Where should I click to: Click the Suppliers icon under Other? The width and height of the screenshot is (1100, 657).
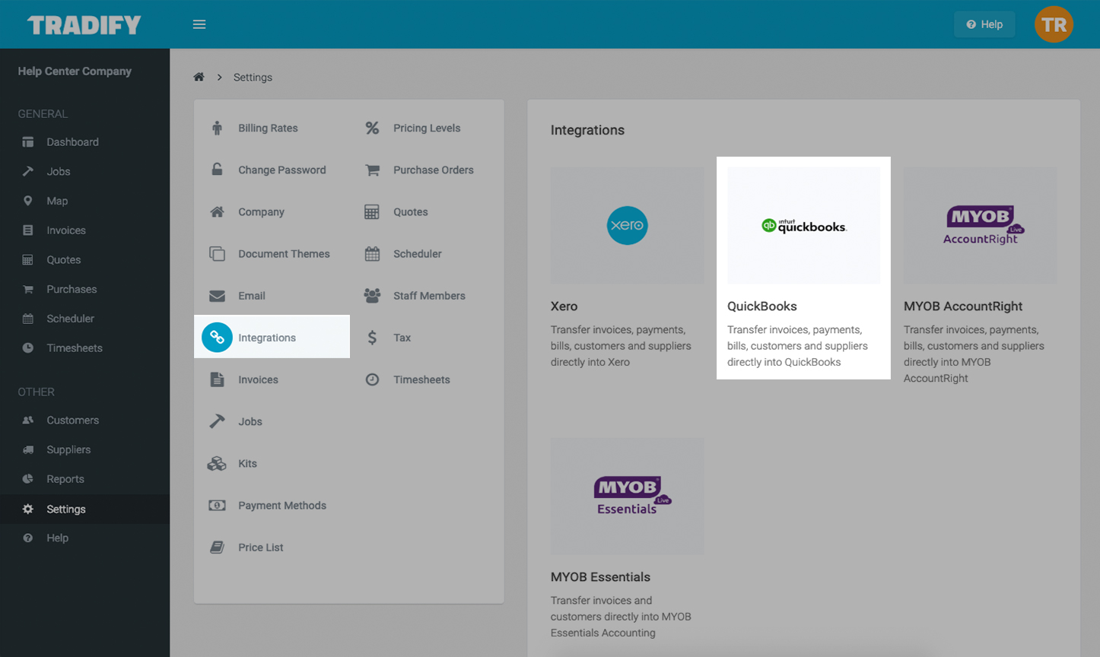(x=27, y=449)
